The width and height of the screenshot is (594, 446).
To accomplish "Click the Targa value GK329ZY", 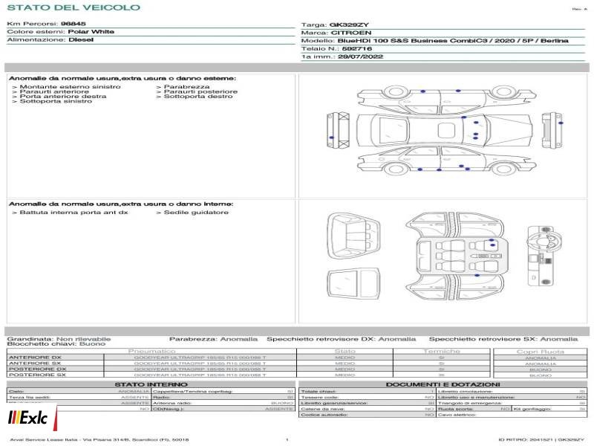I will pos(349,25).
